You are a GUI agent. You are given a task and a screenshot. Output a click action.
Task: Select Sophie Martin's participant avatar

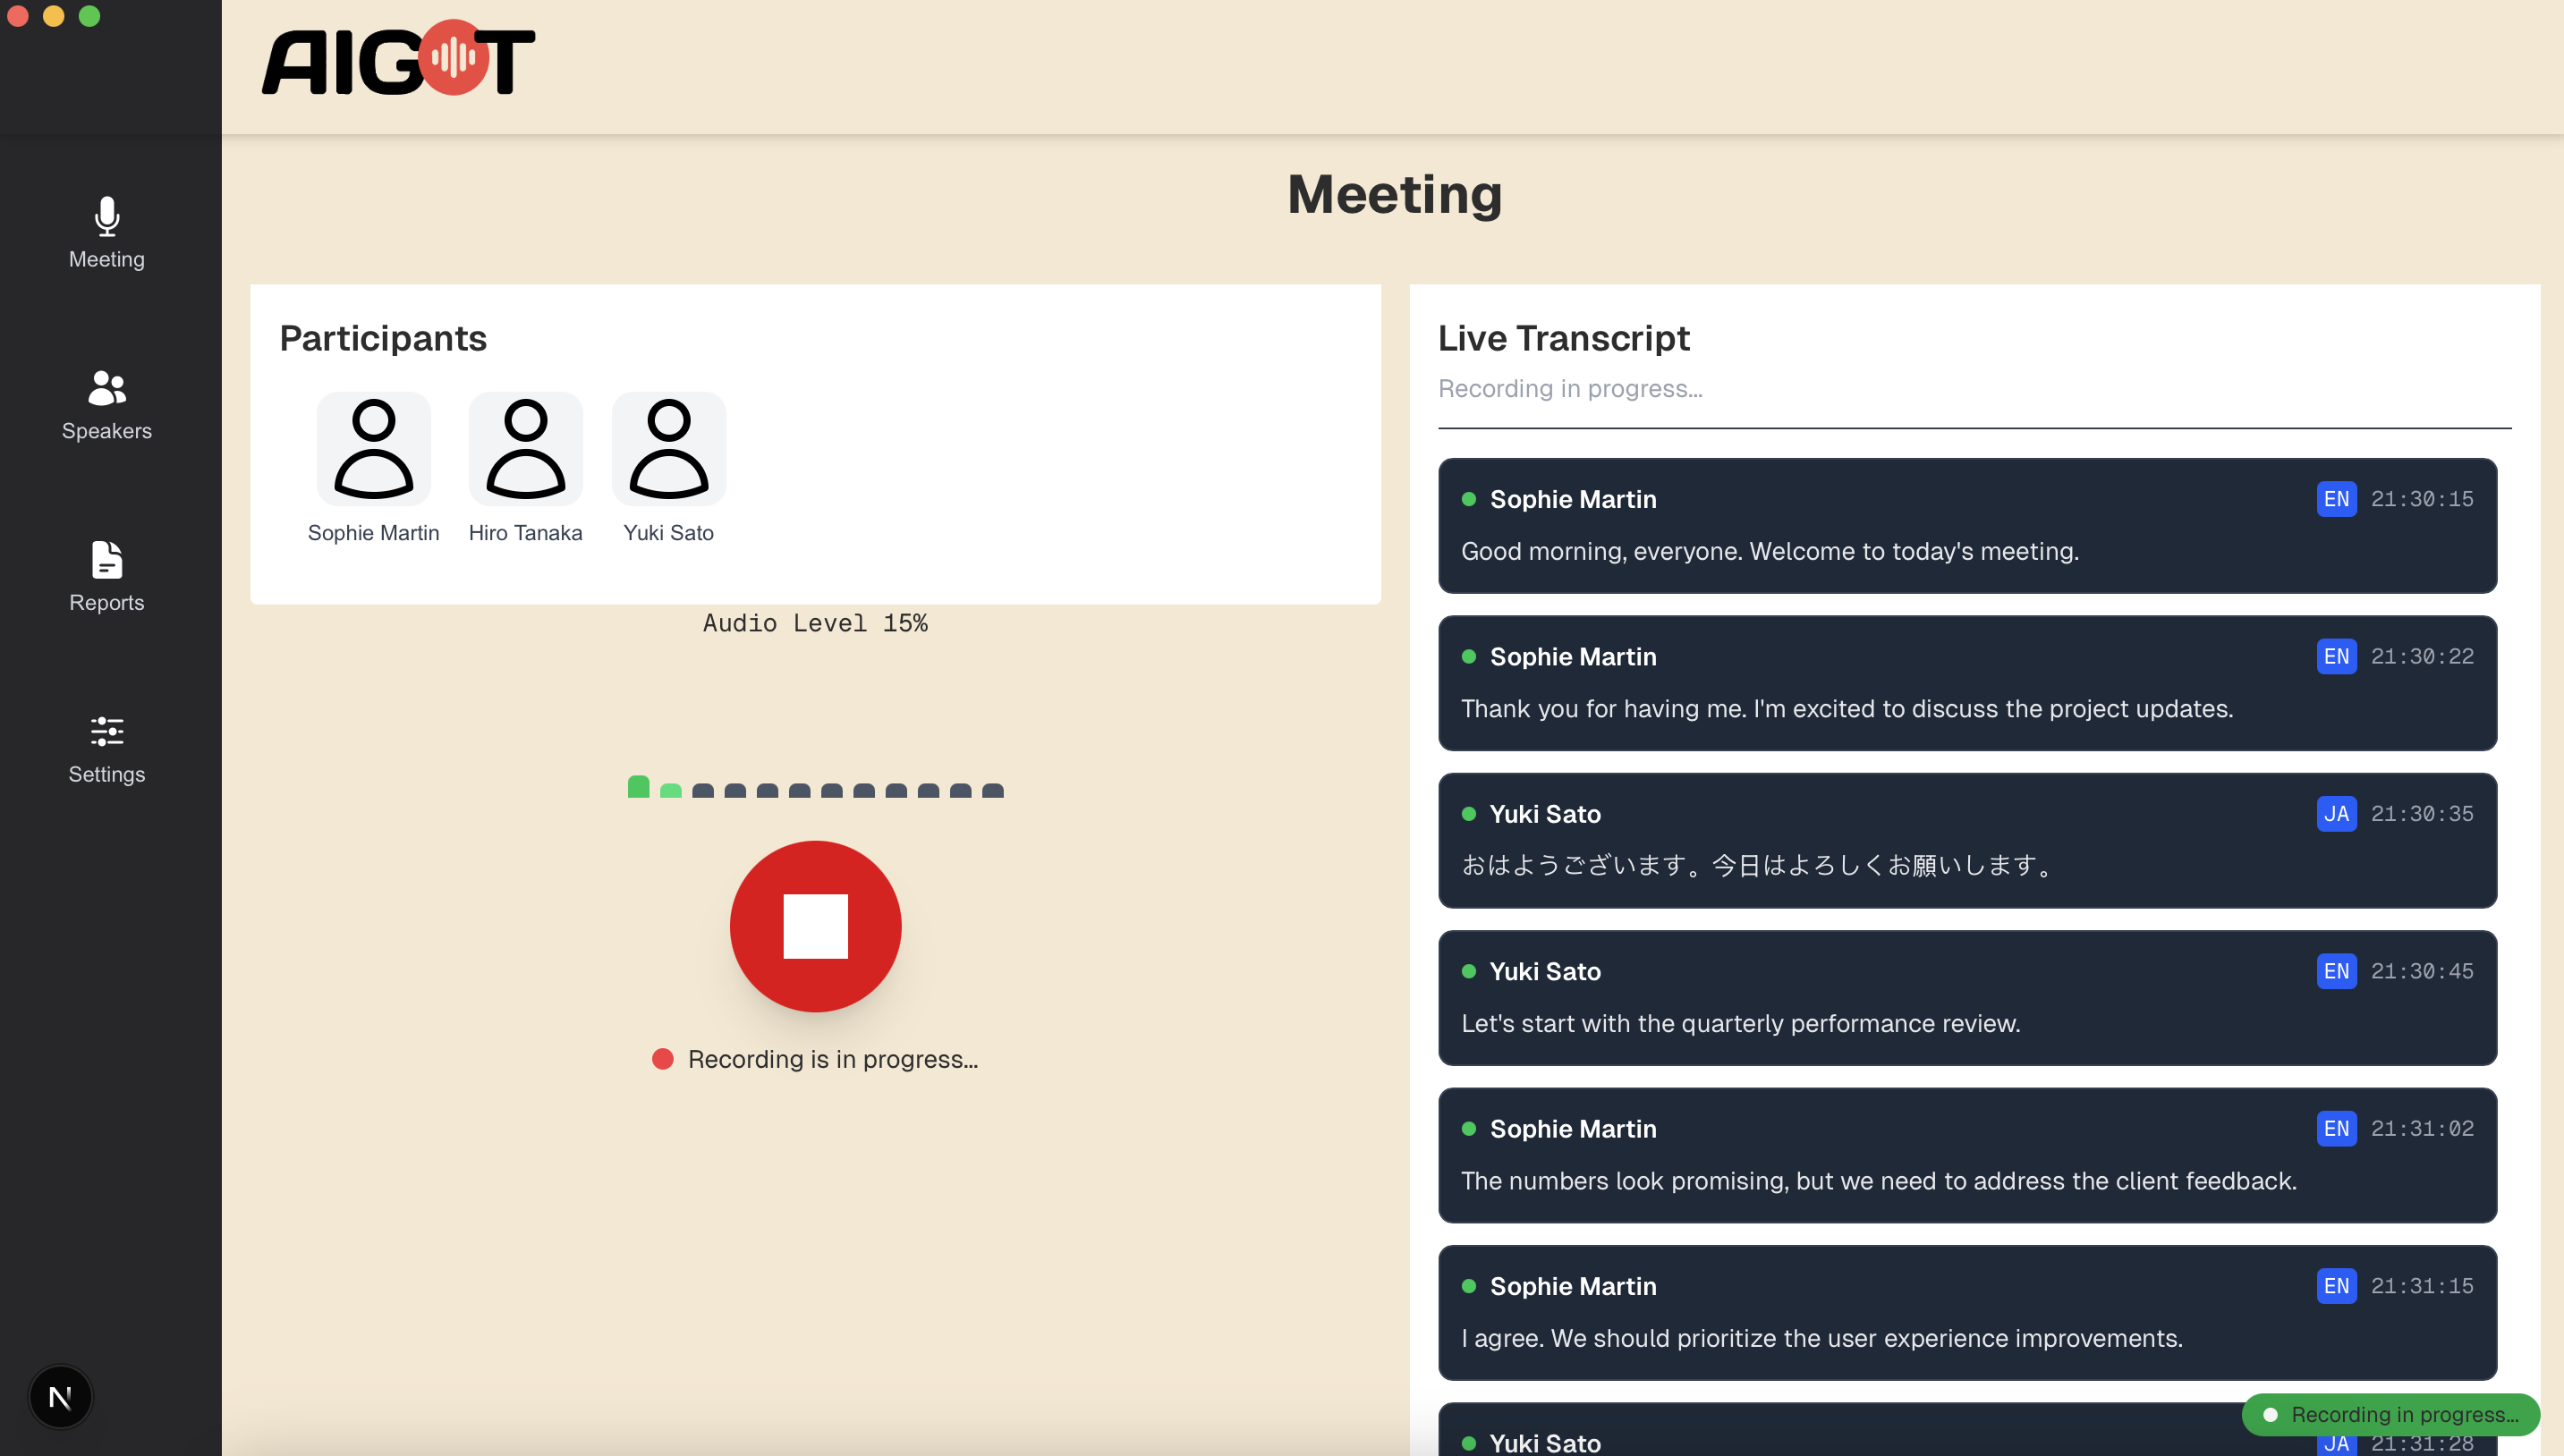(x=373, y=449)
